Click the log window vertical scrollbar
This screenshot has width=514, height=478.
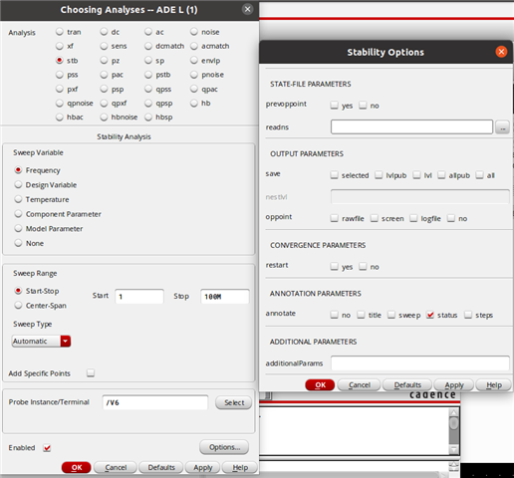coord(454,430)
